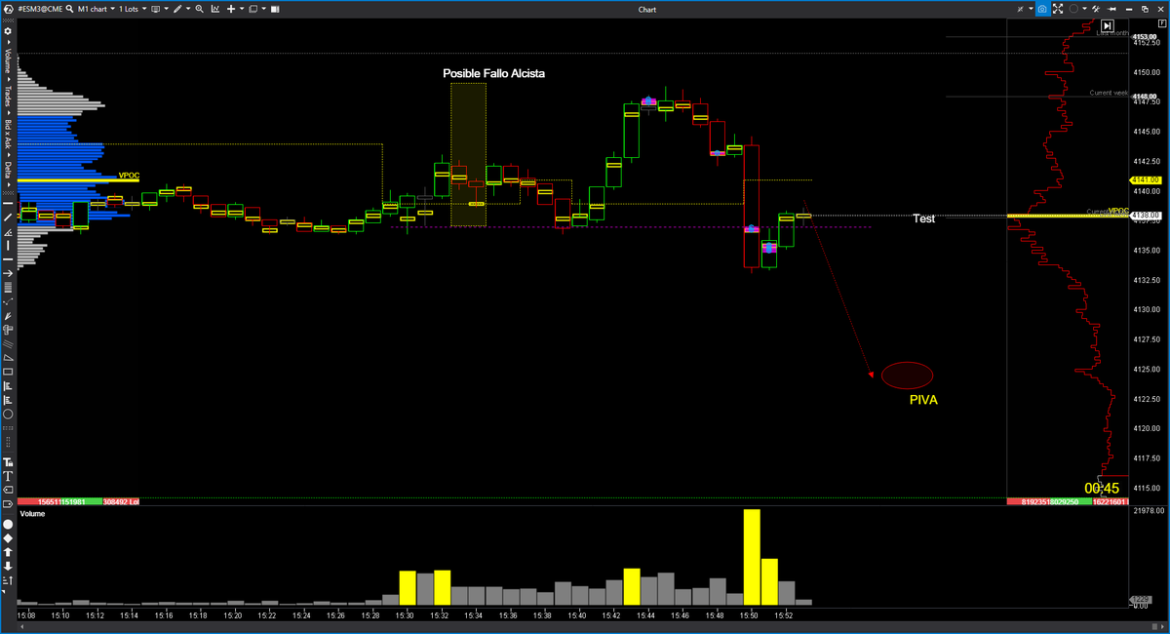
Task: Click the 00:45 bar countdown timer
Action: 1101,488
